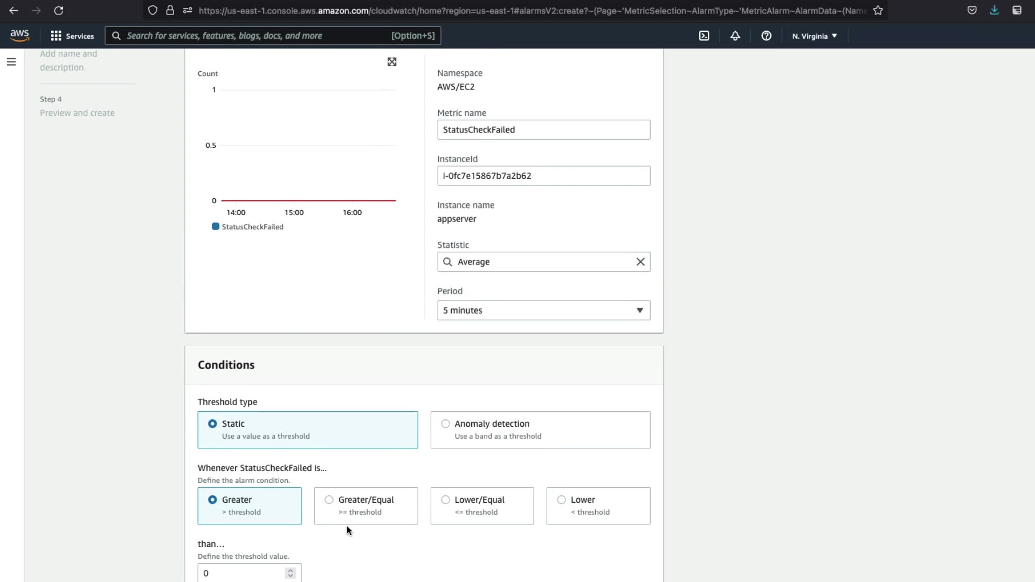Go to Add name and description step
Viewport: 1035px width, 582px height.
point(68,60)
